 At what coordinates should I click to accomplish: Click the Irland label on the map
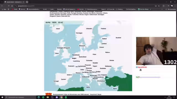(x=57, y=53)
